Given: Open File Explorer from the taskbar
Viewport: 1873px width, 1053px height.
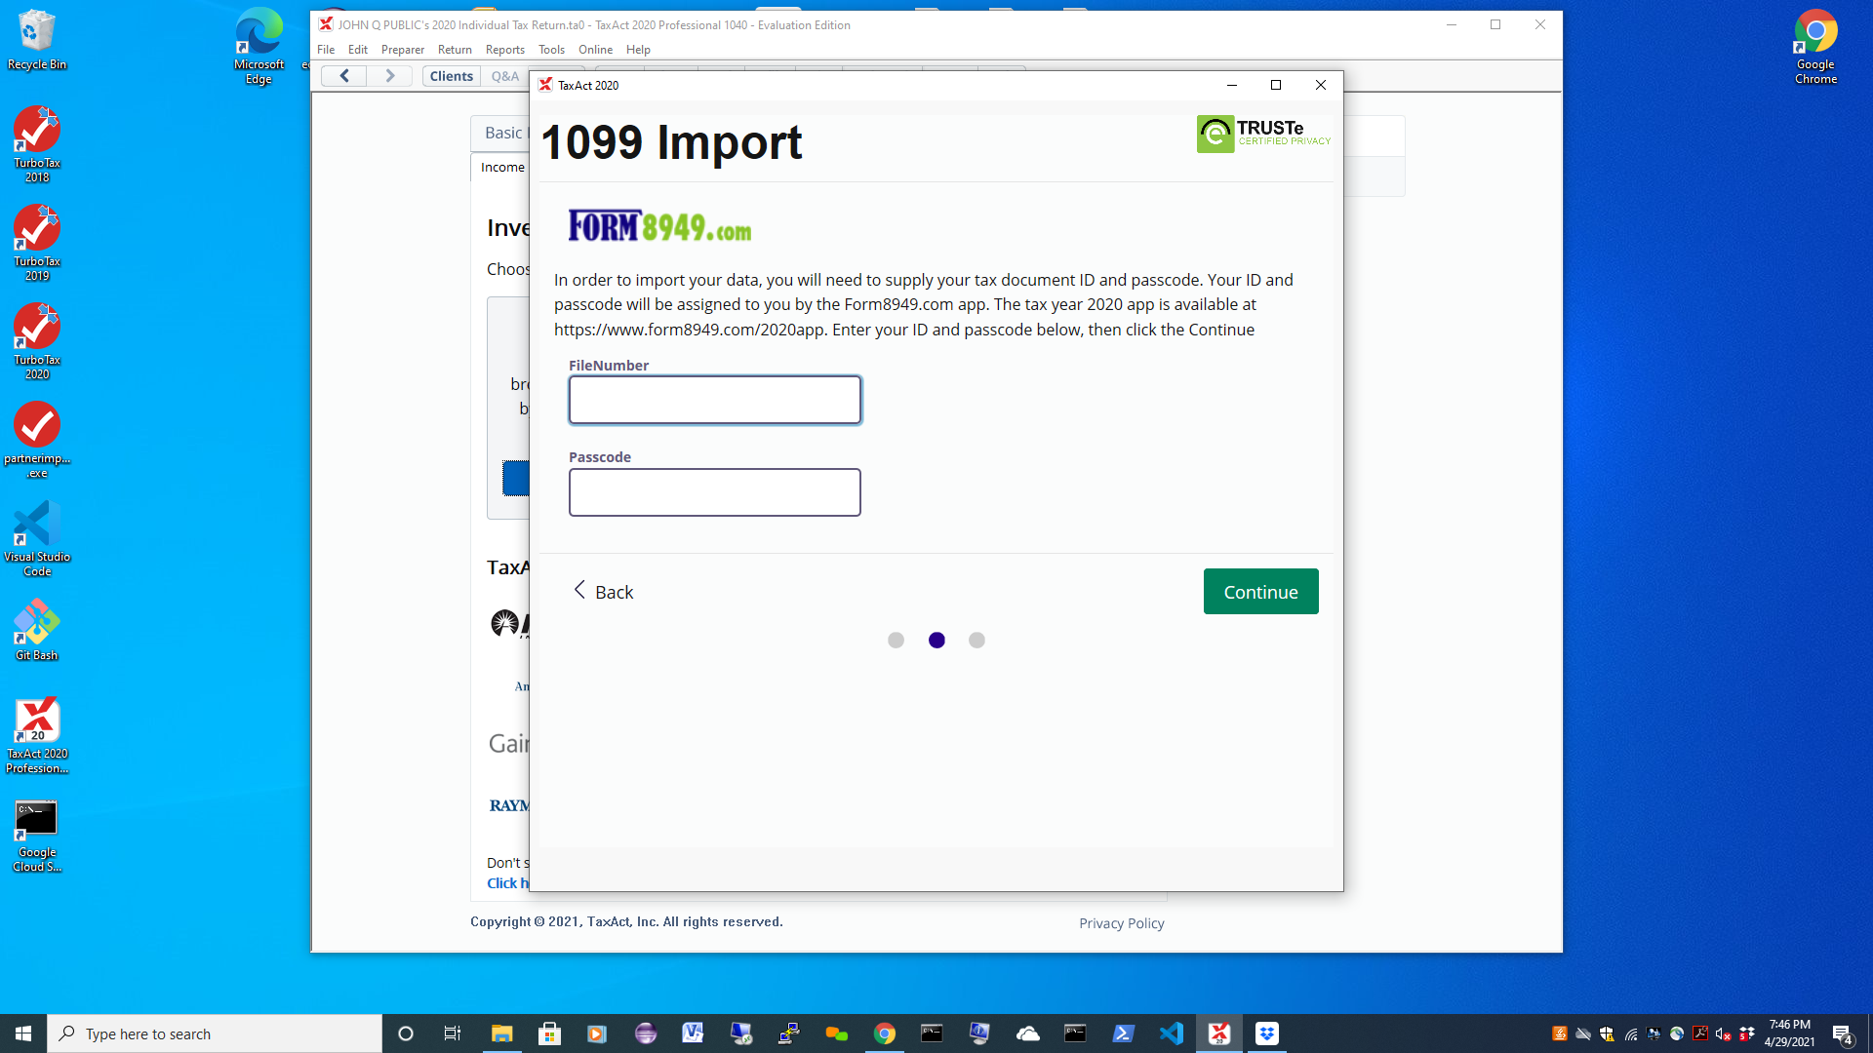Looking at the screenshot, I should pos(501,1033).
